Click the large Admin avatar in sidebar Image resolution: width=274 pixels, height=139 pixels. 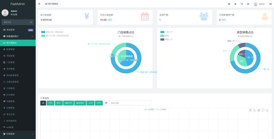[x=5, y=13]
